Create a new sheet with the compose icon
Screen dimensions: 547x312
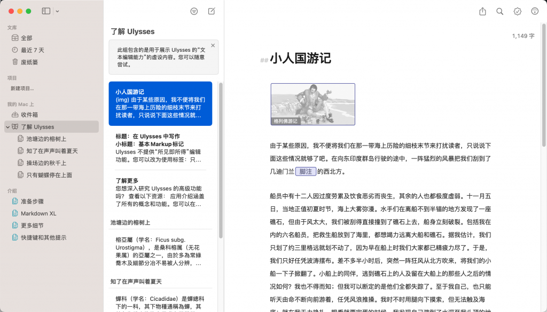tap(212, 11)
